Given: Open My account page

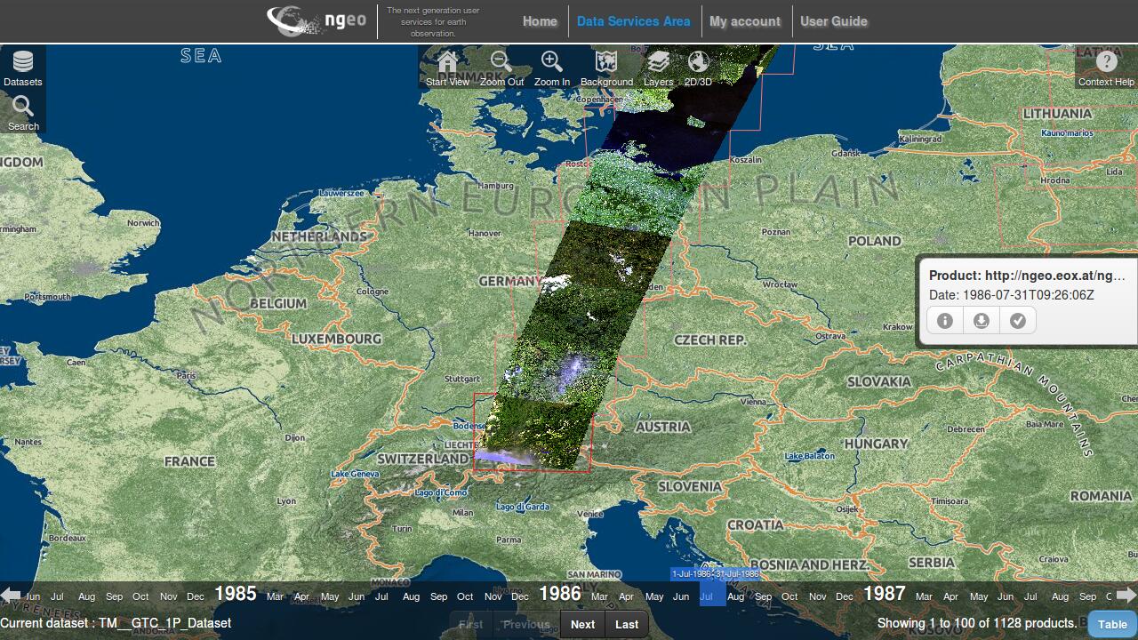Looking at the screenshot, I should point(745,21).
